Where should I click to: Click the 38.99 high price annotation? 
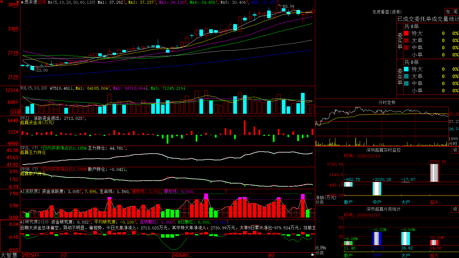tap(288, 6)
